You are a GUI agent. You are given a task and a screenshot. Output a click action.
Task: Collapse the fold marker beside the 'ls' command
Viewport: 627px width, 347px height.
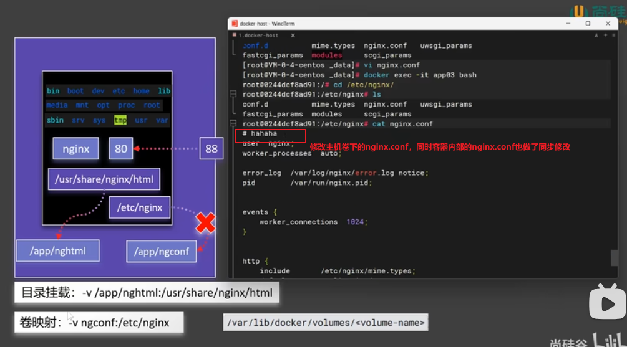coord(233,94)
